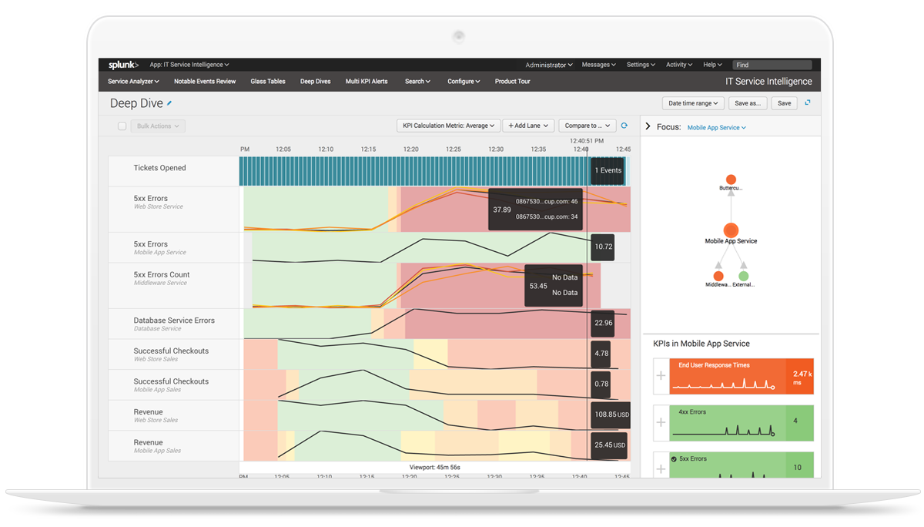
Task: Open the Messages menu
Action: click(599, 65)
